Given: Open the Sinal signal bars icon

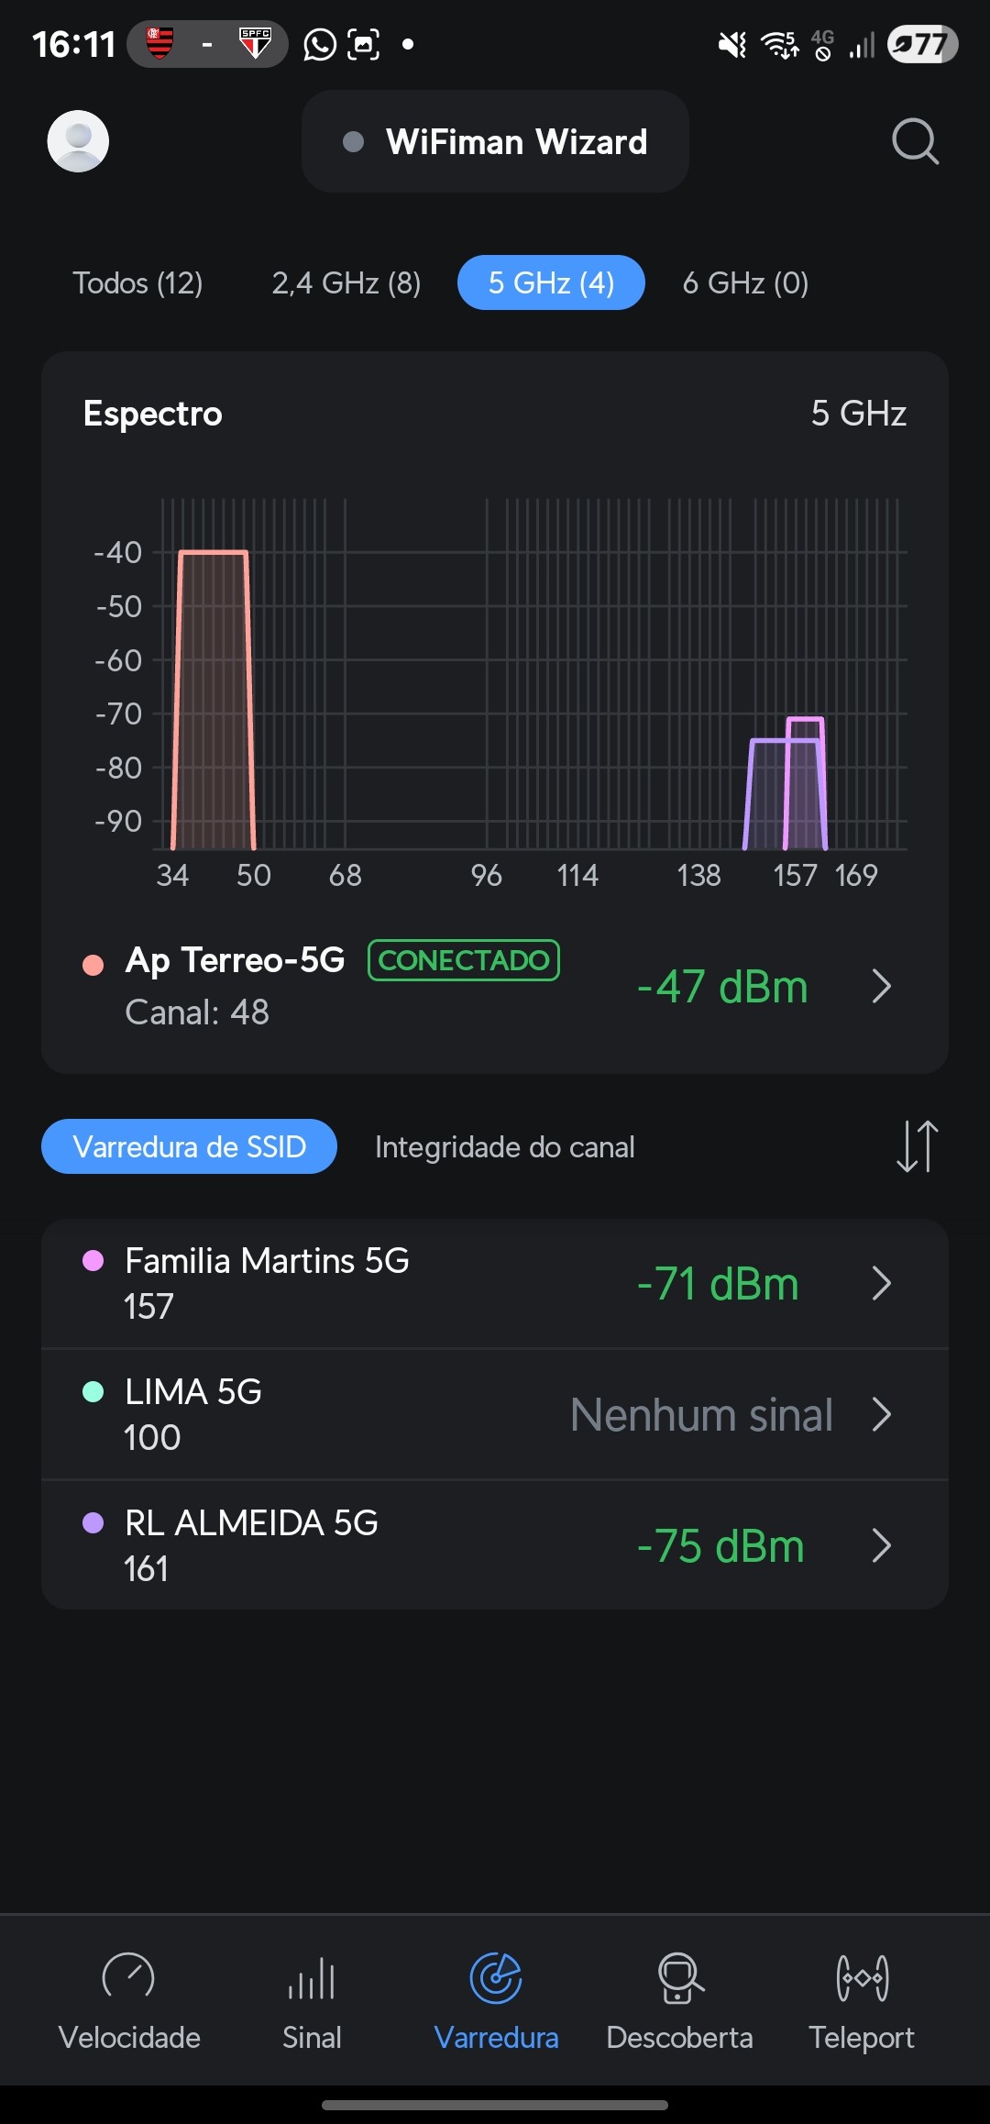Looking at the screenshot, I should point(312,1978).
